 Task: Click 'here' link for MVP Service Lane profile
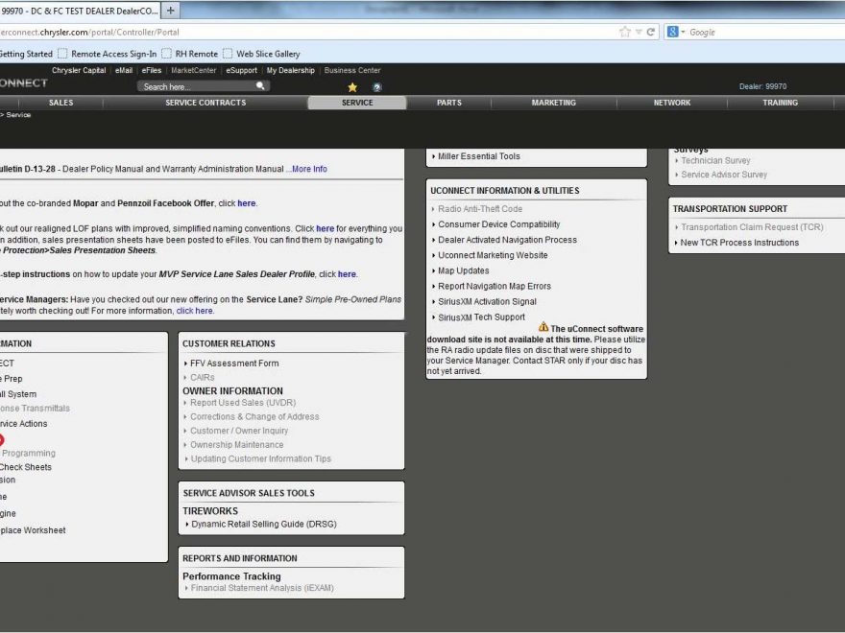[x=347, y=274]
